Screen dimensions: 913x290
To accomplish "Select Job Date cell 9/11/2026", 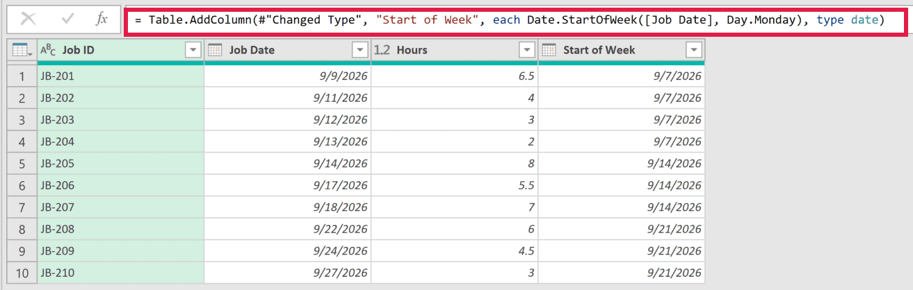I will point(288,98).
